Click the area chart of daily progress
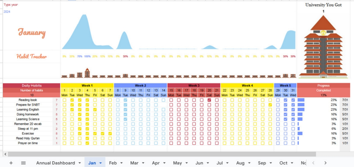The height and width of the screenshot is (167, 354). click(178, 31)
